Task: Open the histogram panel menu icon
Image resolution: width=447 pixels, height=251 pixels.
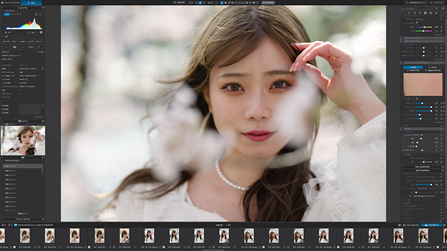Action: click(x=44, y=8)
